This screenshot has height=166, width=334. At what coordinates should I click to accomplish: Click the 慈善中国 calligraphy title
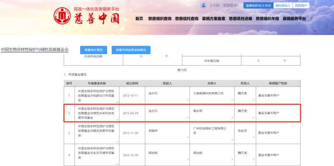(97, 19)
